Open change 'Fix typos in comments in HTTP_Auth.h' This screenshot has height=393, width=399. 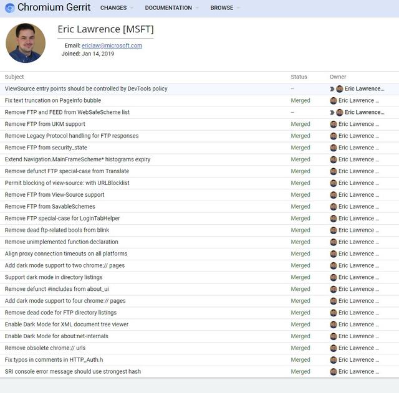coord(54,360)
